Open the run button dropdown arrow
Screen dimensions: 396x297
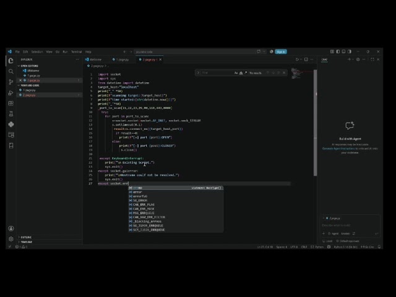click(301, 59)
